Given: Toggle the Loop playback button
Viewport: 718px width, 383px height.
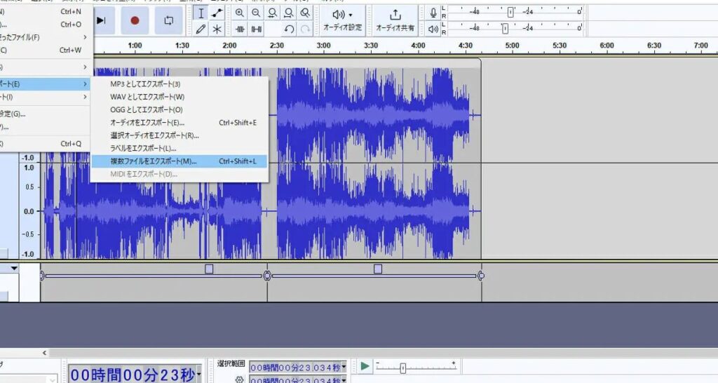Looking at the screenshot, I should [x=168, y=20].
